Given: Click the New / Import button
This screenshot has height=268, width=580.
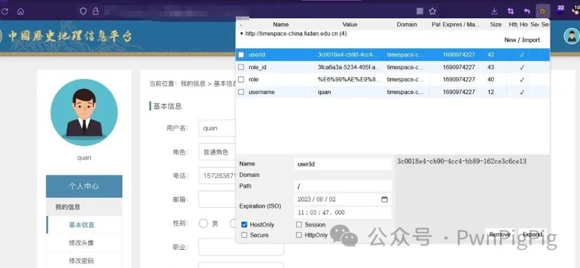Looking at the screenshot, I should (x=522, y=40).
